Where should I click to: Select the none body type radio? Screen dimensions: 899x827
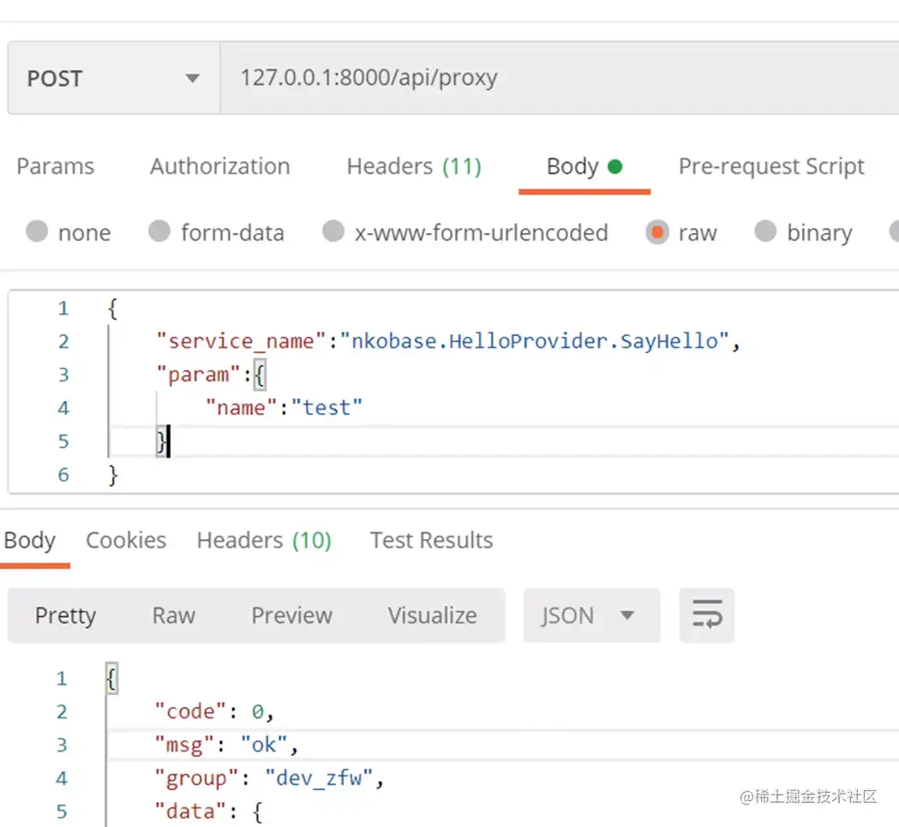click(x=37, y=231)
